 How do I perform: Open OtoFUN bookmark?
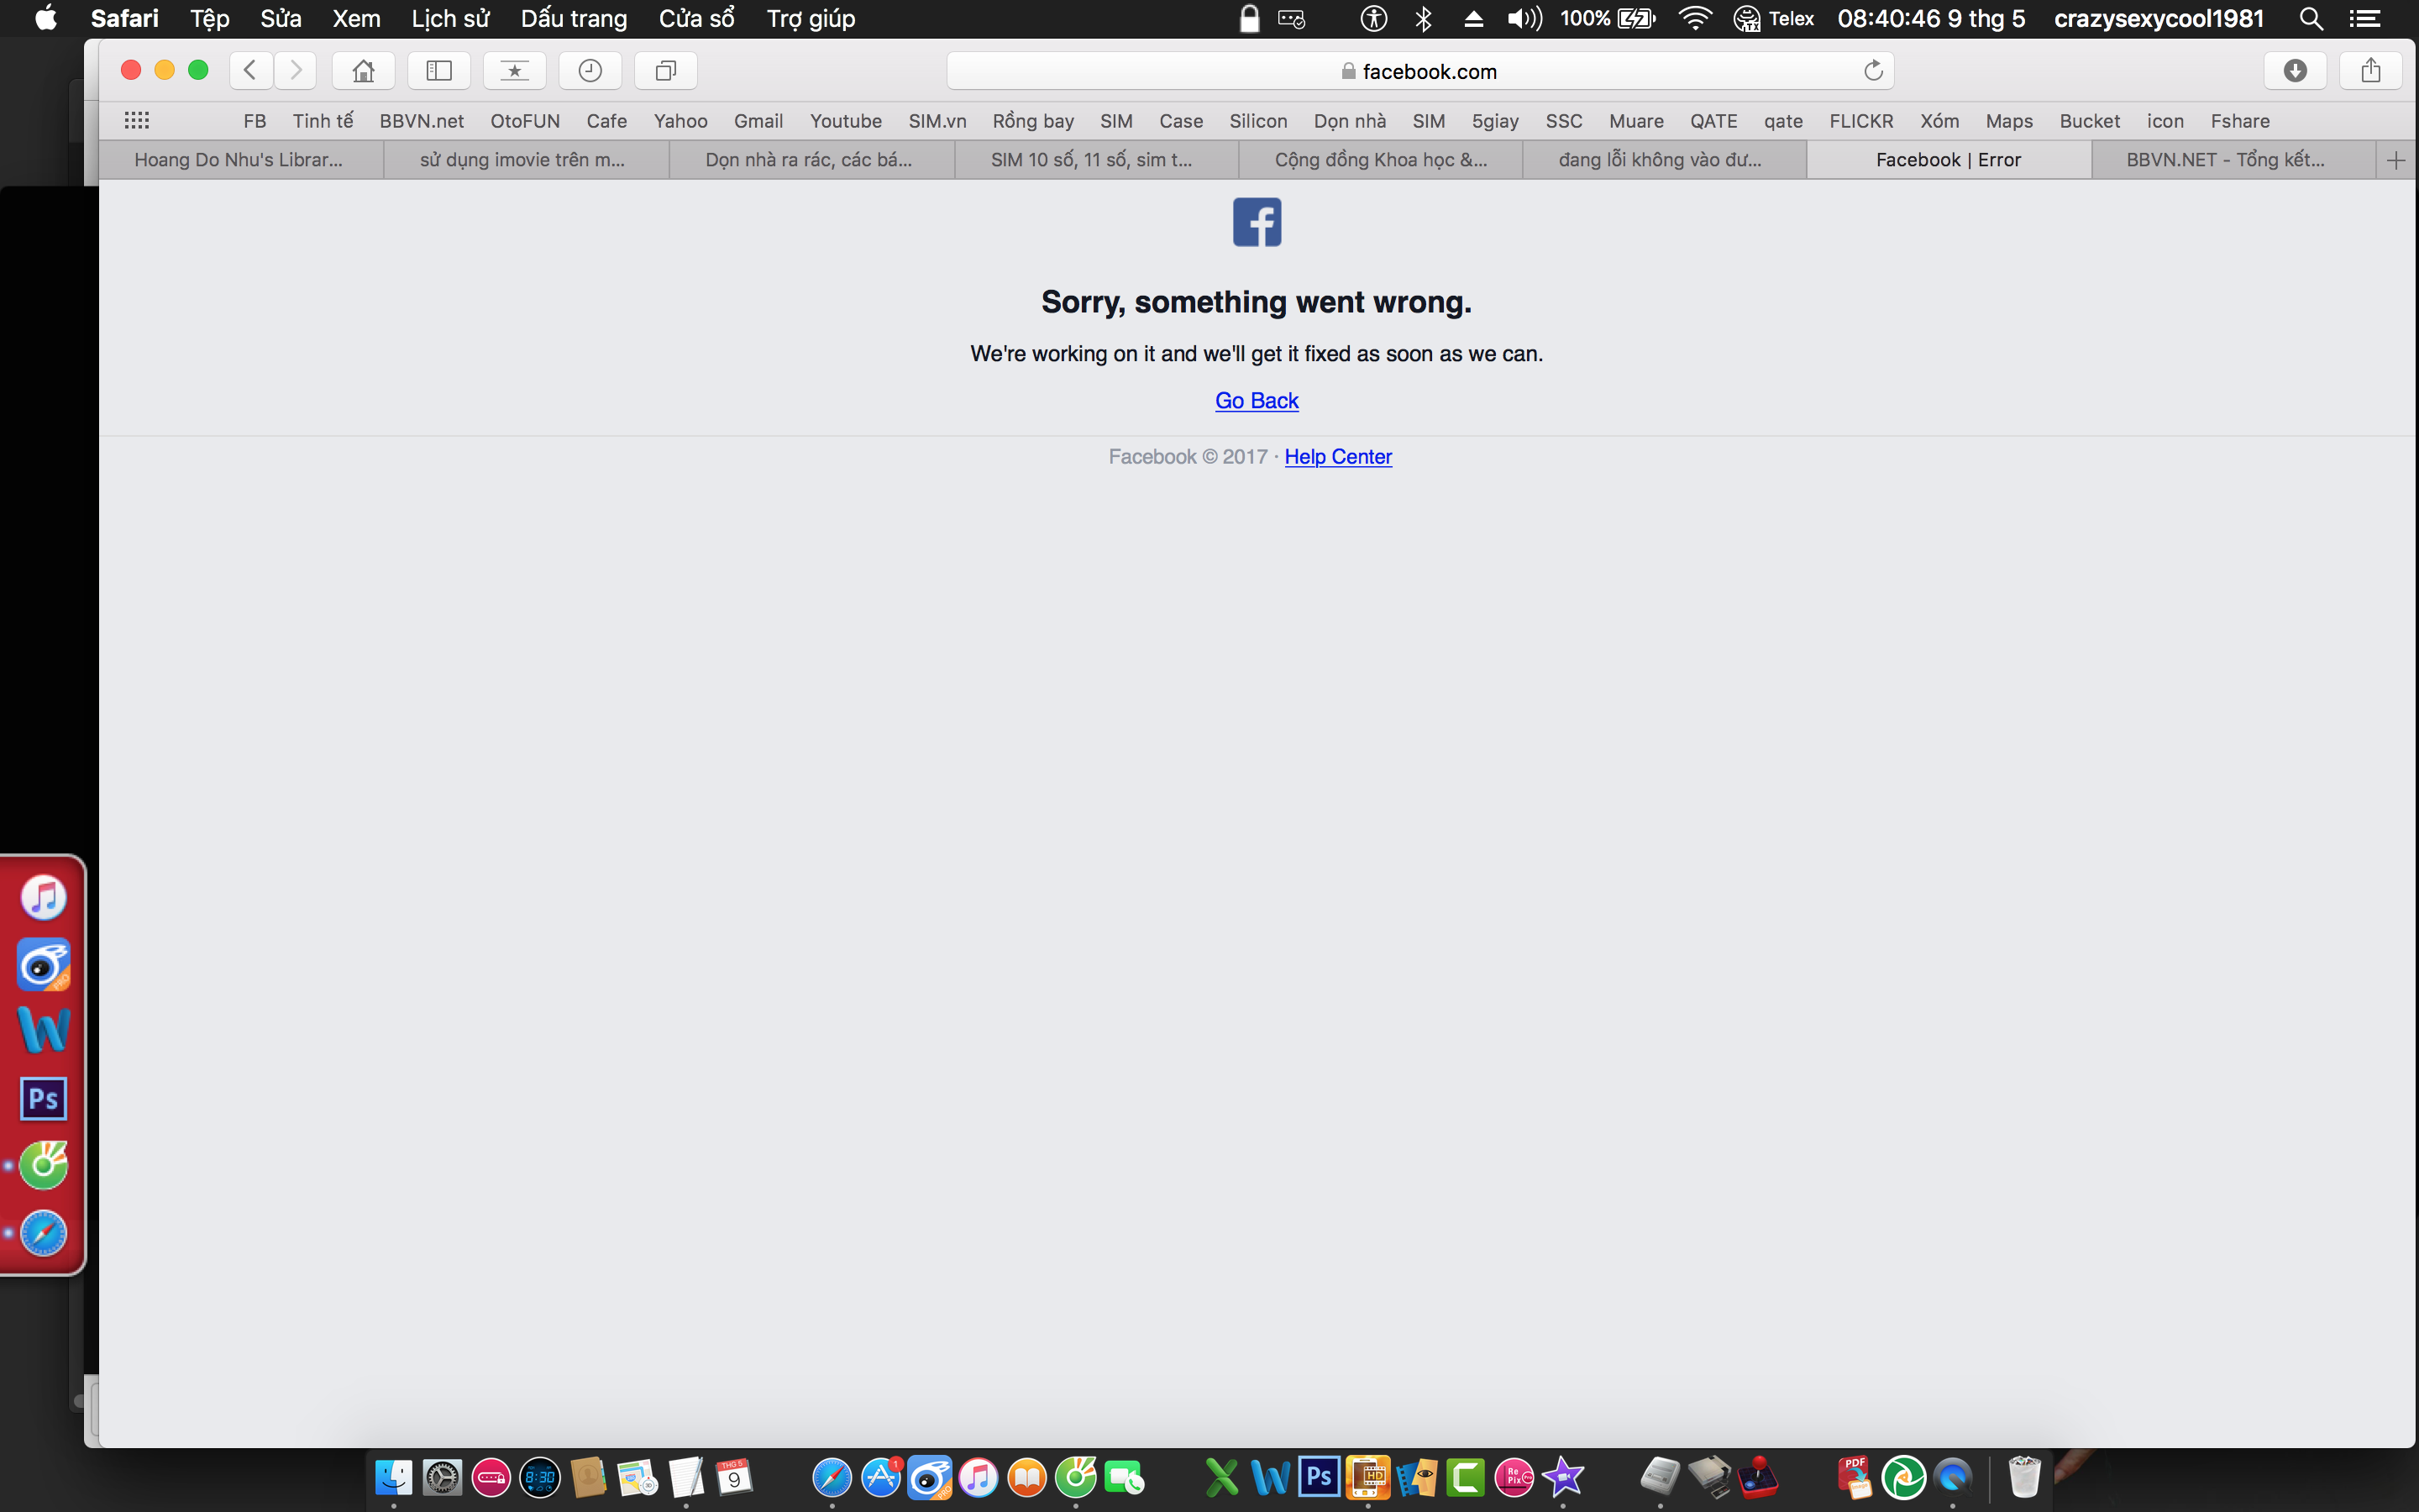tap(525, 121)
